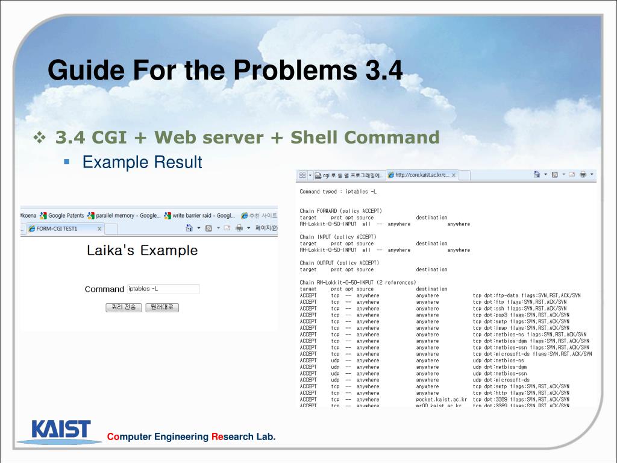
Task: Click the Home icon in FORM-CGI TEST1 browser
Action: (x=189, y=228)
